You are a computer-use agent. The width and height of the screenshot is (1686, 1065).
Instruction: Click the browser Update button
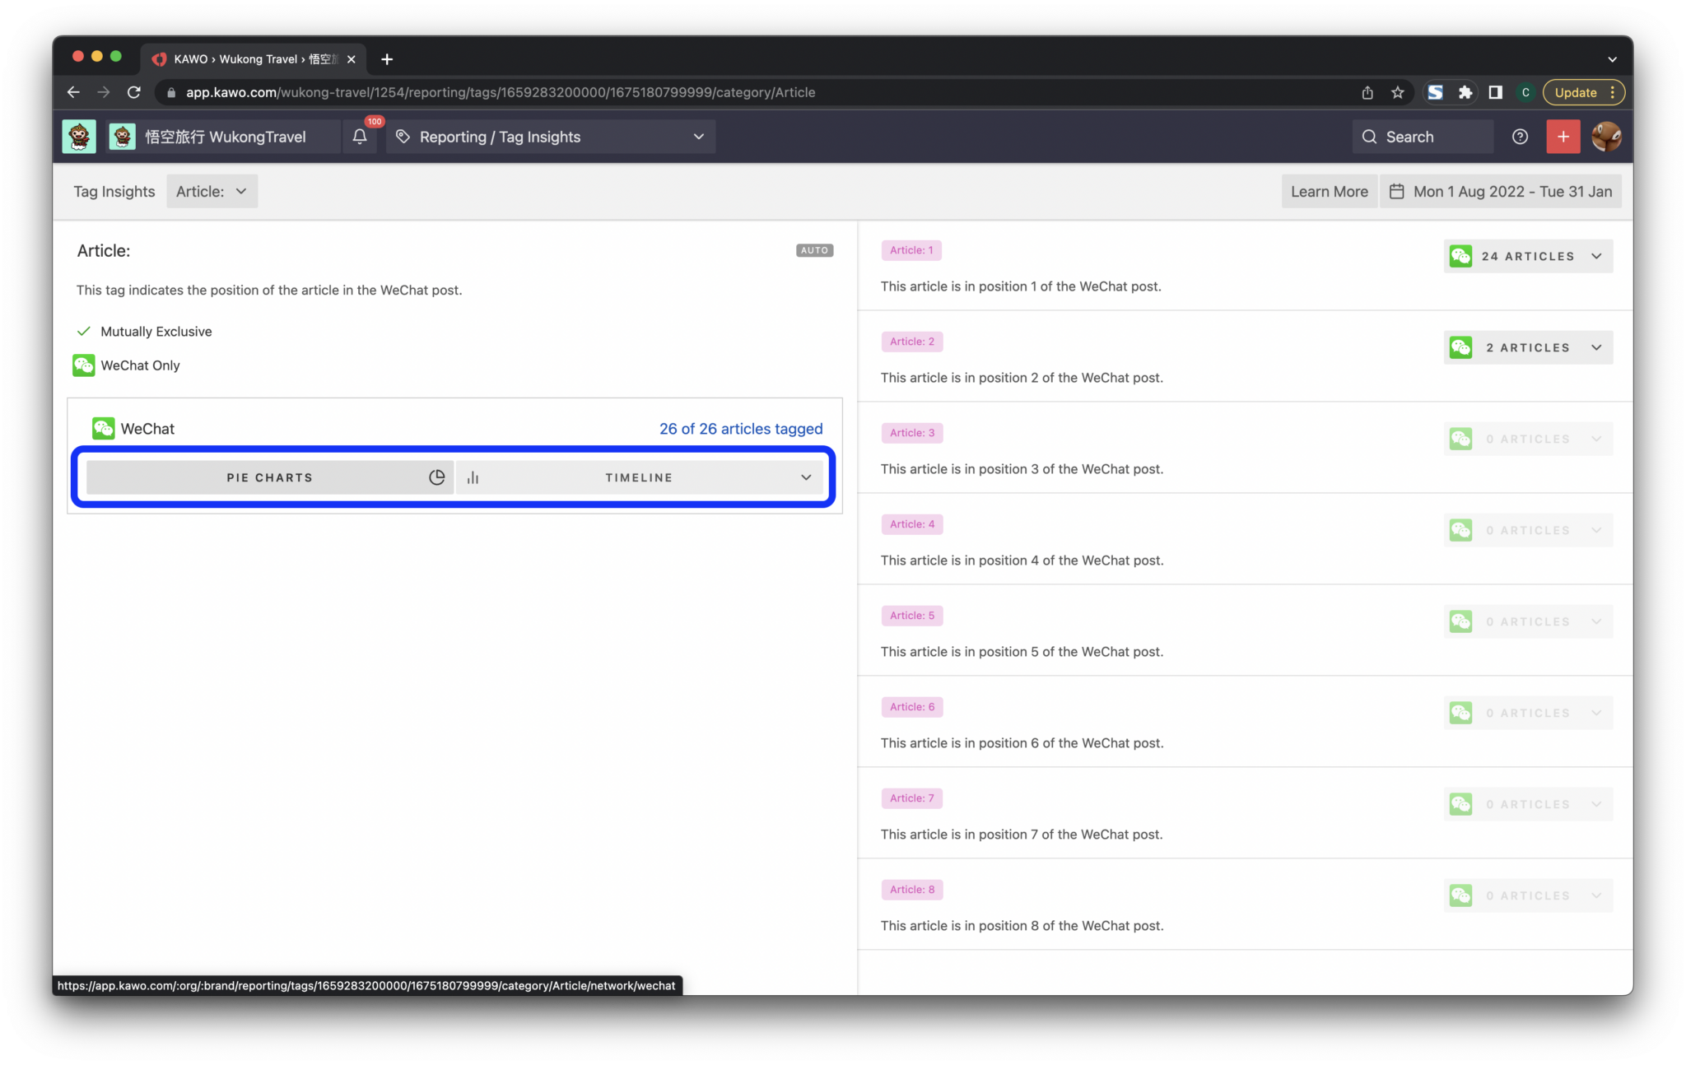[x=1575, y=92]
